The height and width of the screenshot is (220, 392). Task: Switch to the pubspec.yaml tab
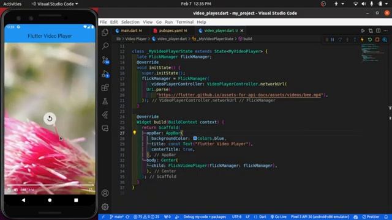171,31
